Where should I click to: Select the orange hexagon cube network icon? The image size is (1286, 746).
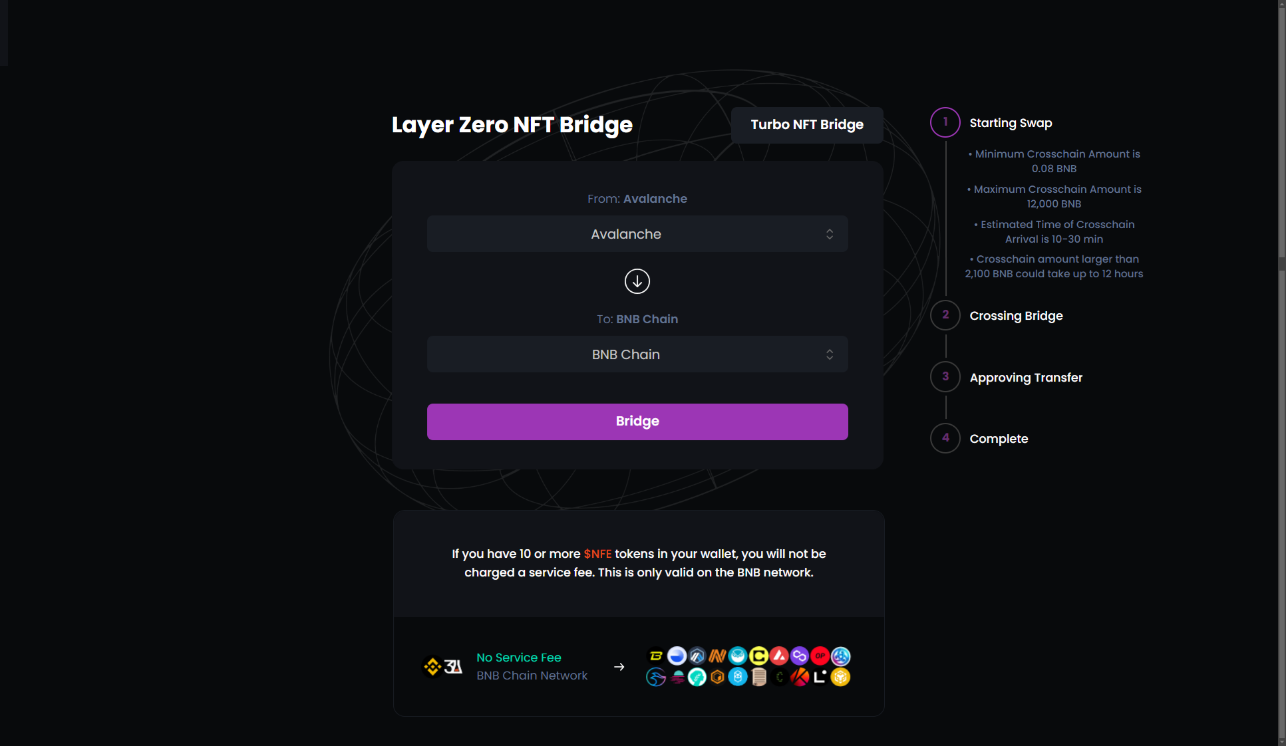click(717, 677)
